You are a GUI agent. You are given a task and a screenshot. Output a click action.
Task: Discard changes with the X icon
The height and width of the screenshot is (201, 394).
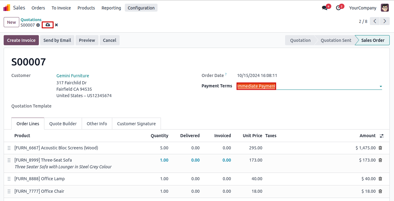point(56,25)
